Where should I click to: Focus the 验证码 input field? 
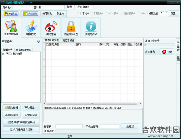(69, 126)
